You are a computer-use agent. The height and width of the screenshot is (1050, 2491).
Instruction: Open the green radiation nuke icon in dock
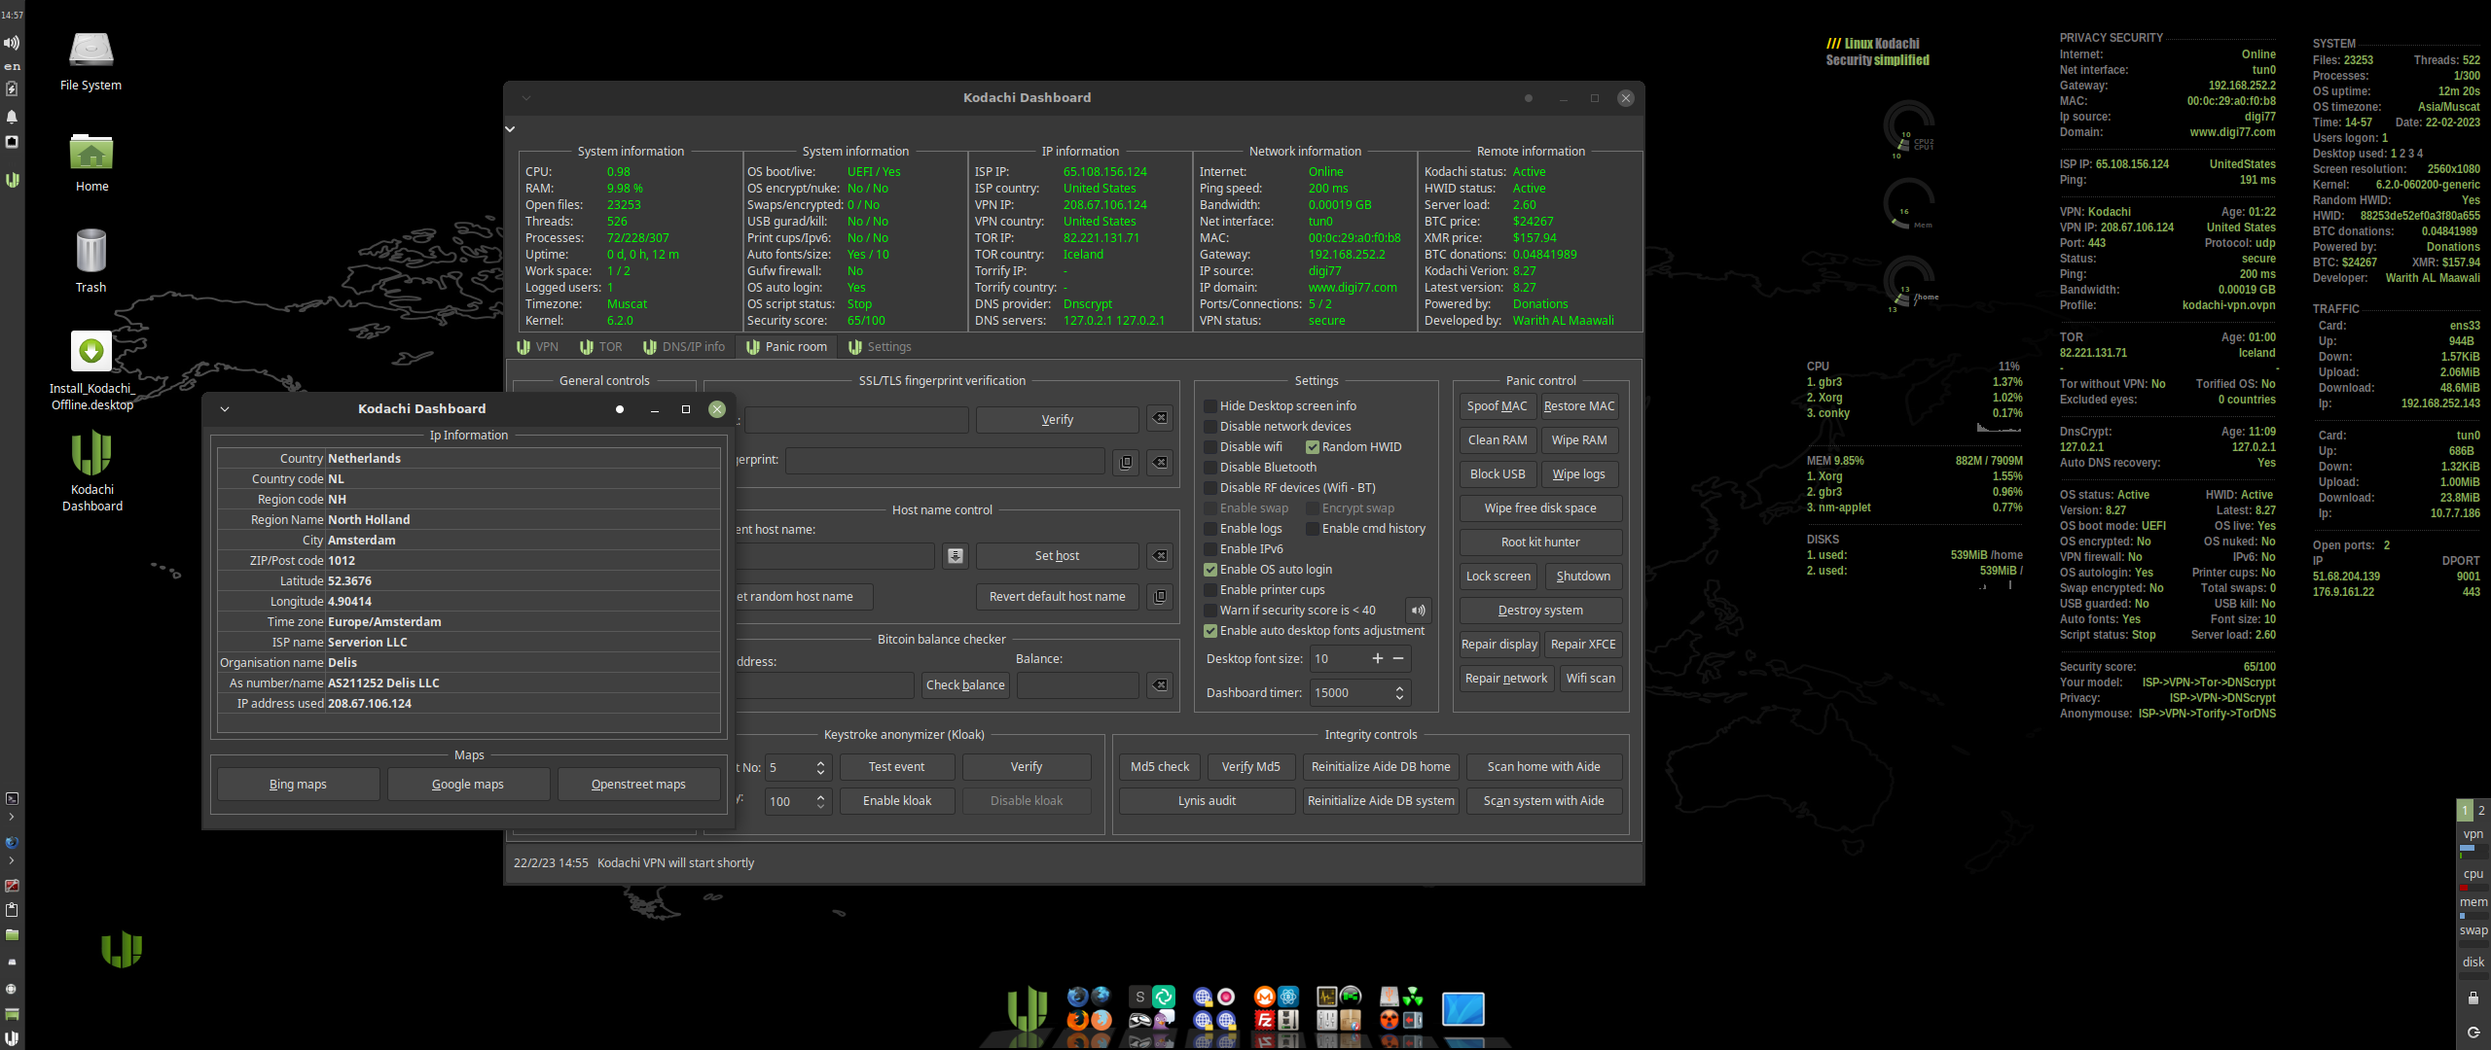[x=1413, y=997]
